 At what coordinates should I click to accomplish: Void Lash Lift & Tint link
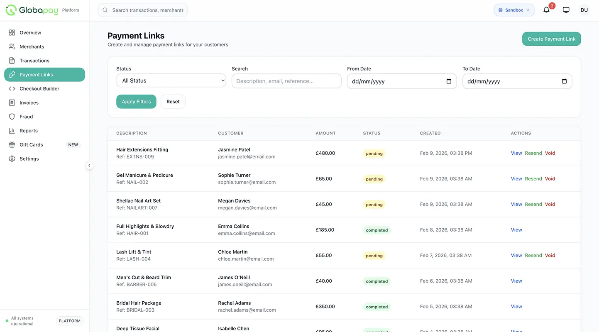[x=550, y=256]
